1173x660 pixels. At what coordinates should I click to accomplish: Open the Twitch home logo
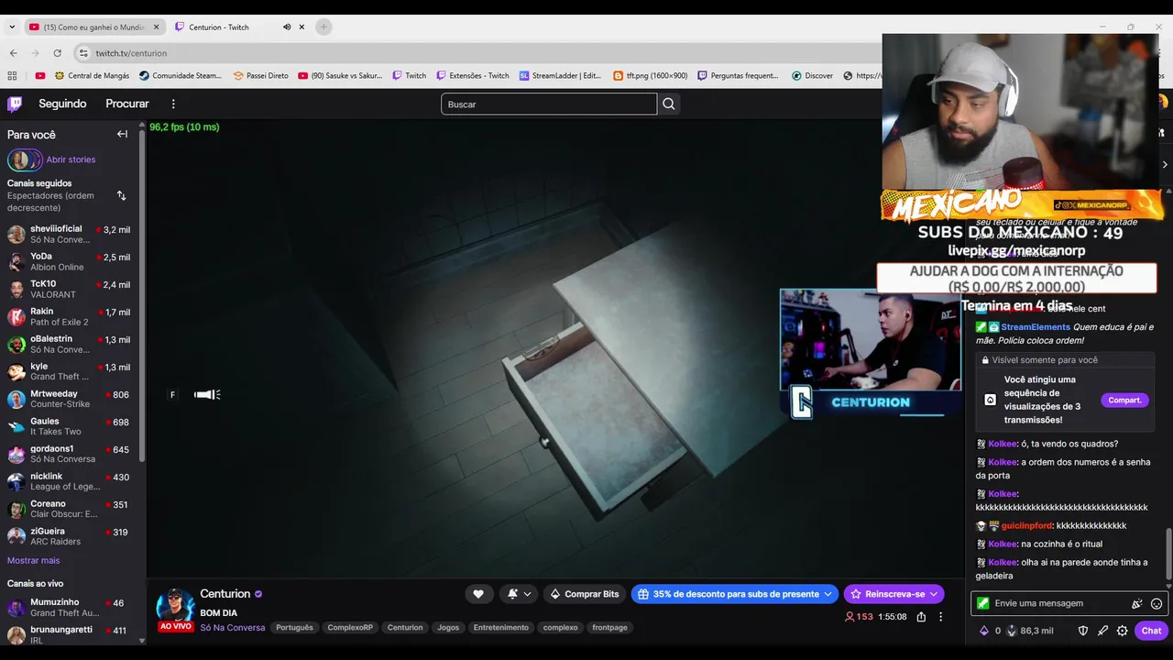15,104
